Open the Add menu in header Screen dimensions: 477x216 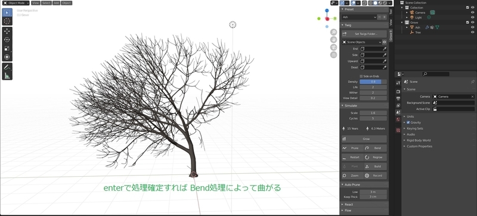(56, 3)
